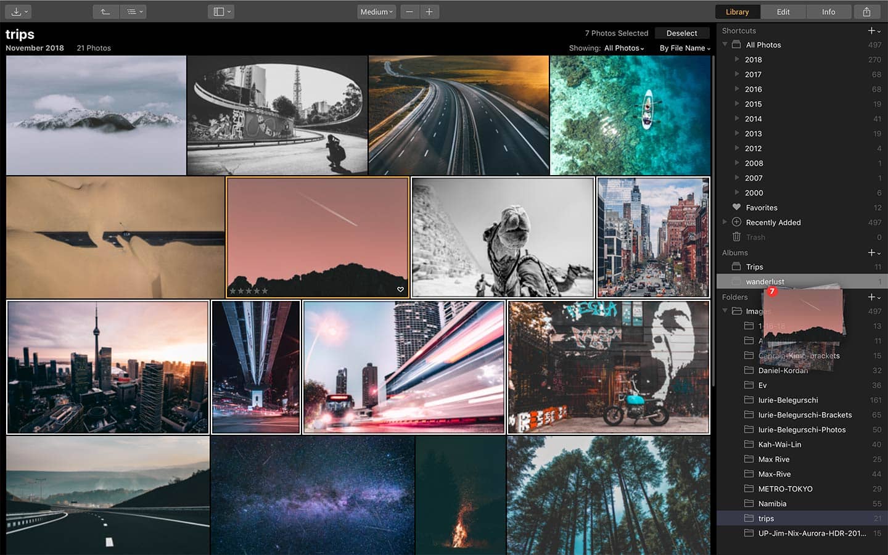Click the share export icon
Screen dimensions: 888x555
[866, 12]
